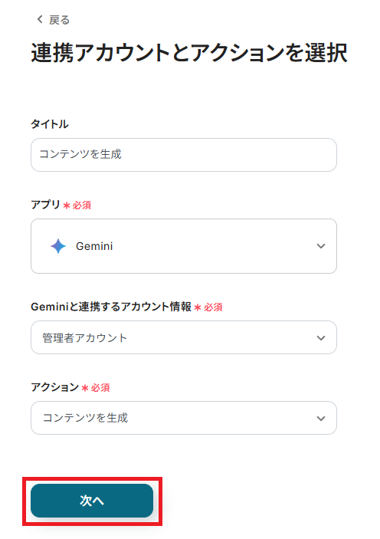380x539 pixels.
Task: Click the タイトル field label
Action: (50, 124)
